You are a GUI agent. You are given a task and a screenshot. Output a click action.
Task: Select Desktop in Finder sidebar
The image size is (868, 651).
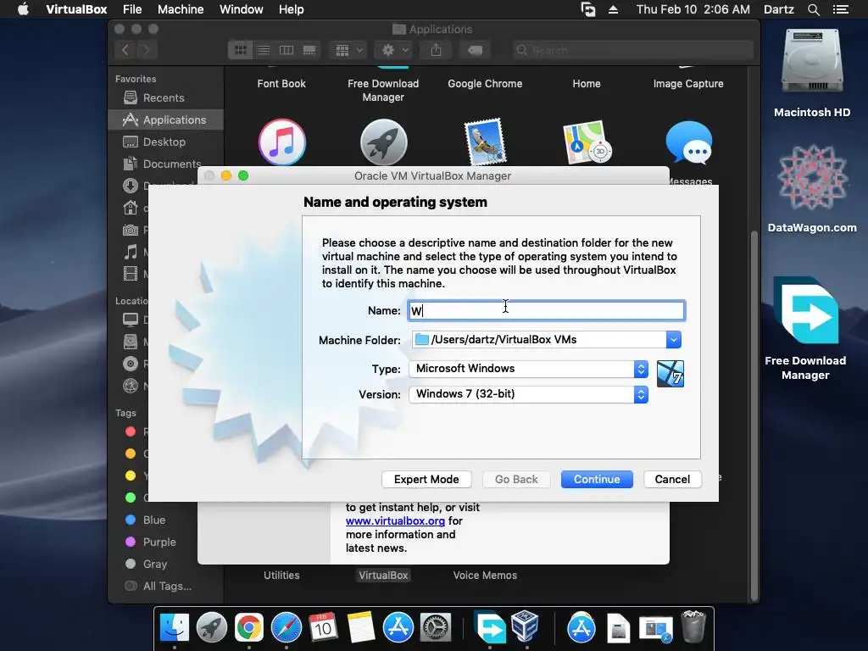pos(165,142)
